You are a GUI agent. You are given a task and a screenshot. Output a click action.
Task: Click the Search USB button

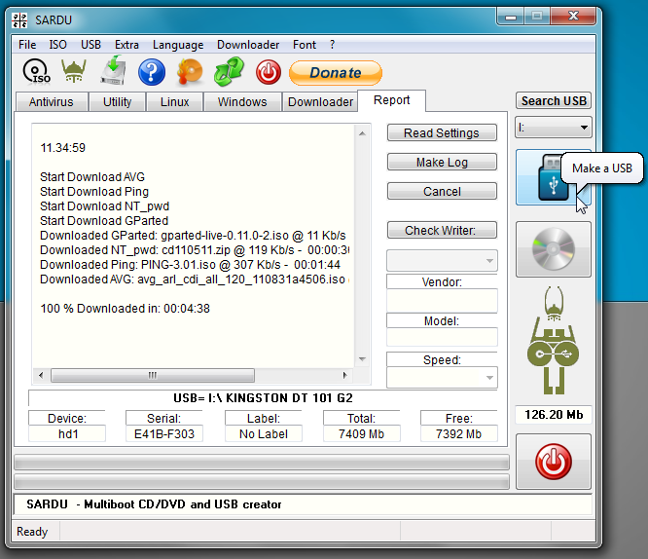click(x=554, y=101)
